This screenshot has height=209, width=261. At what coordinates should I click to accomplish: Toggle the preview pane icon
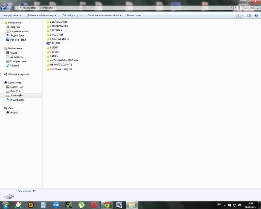pyautogui.click(x=249, y=15)
